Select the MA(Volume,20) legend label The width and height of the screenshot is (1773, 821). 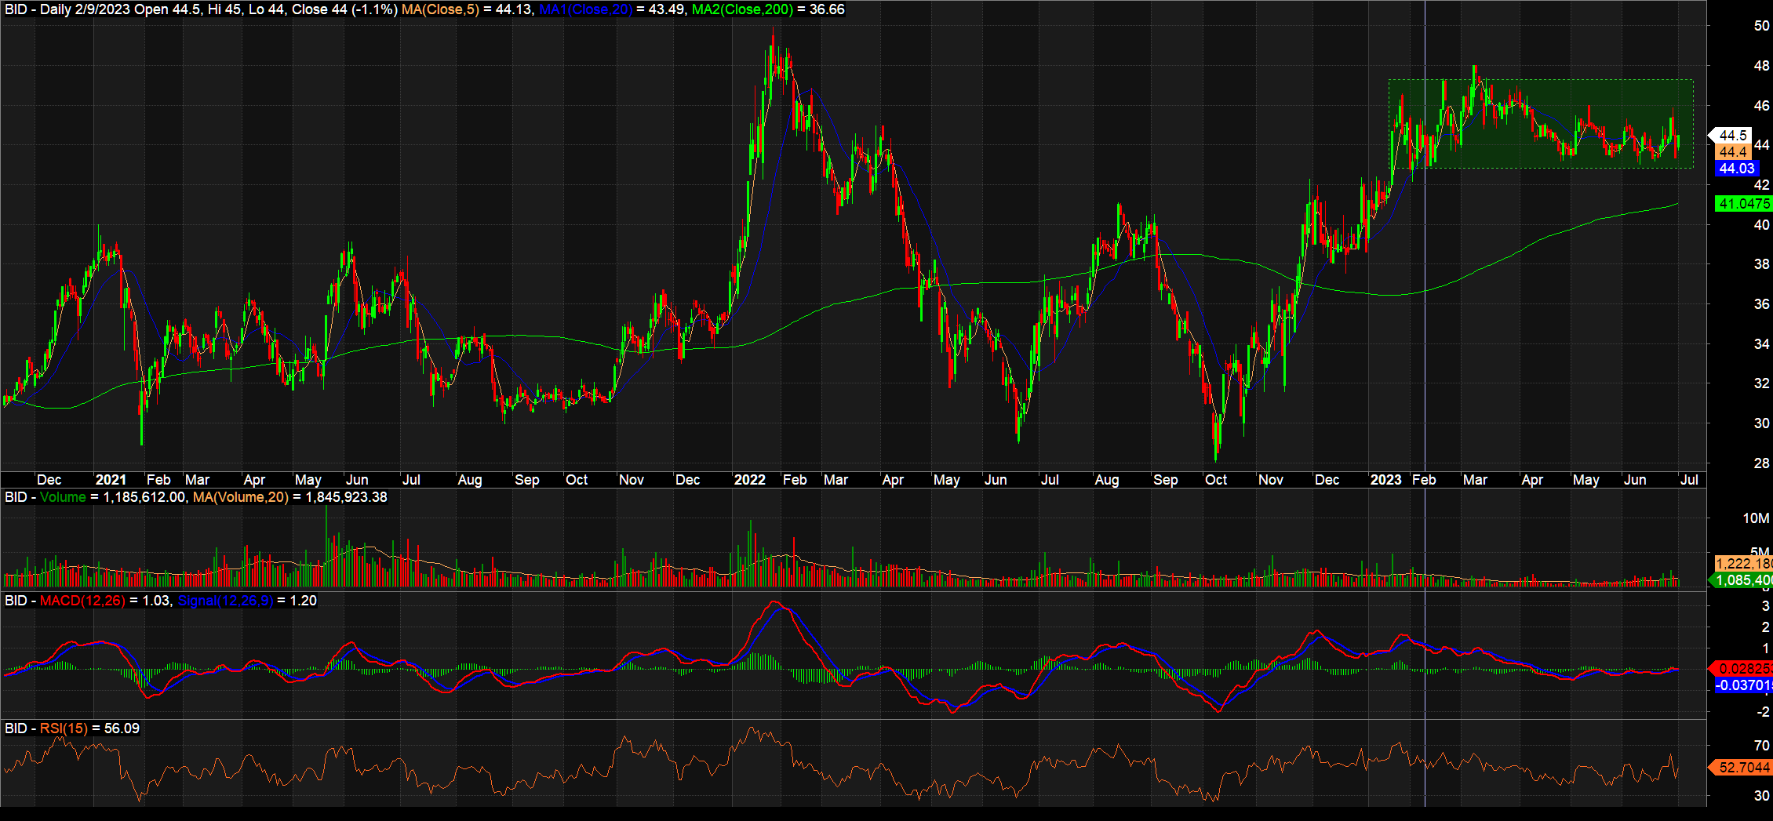pyautogui.click(x=240, y=497)
